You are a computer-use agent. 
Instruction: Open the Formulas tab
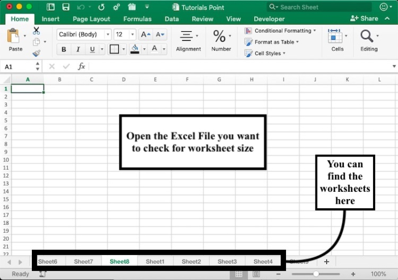coord(138,19)
